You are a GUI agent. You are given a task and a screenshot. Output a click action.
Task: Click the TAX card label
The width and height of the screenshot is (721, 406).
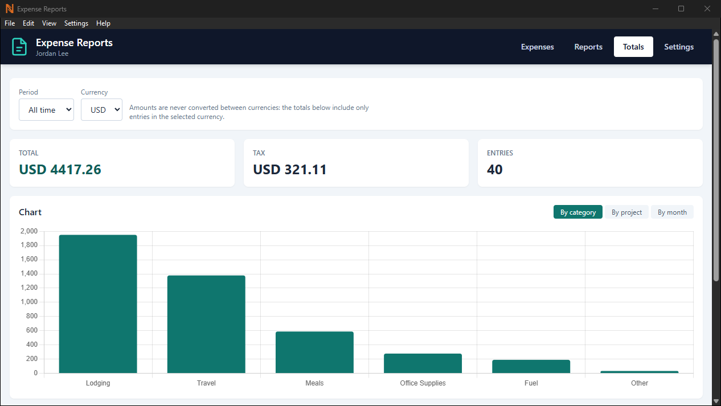(259, 153)
